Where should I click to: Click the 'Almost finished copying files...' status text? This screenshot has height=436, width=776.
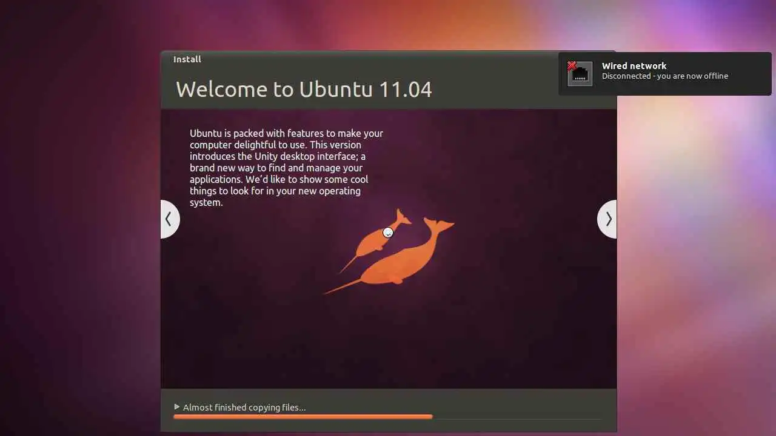click(x=244, y=408)
